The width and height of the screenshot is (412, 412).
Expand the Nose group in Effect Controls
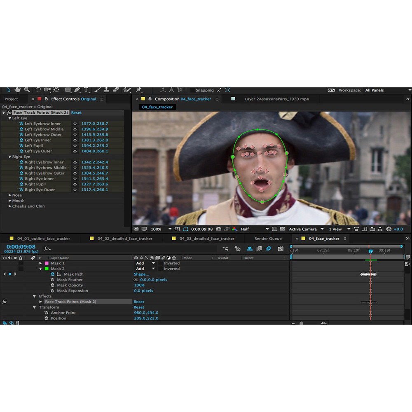point(10,195)
